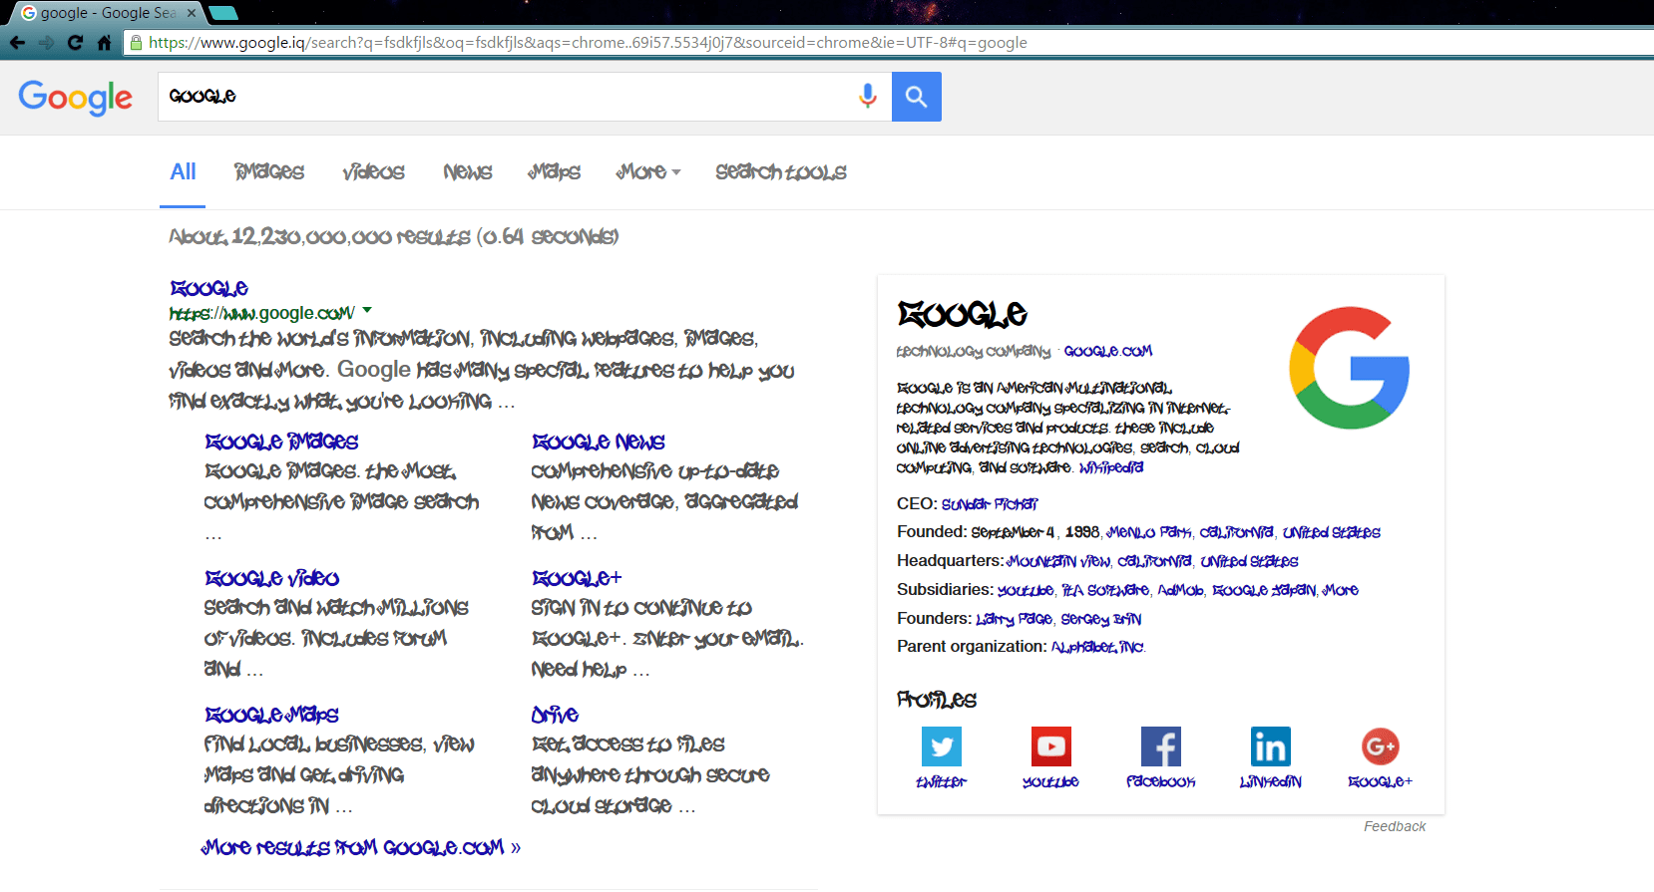Click the results count text
This screenshot has height=892, width=1654.
click(x=394, y=237)
